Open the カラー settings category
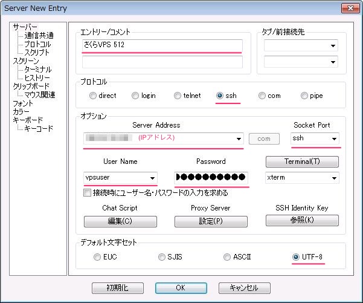This screenshot has height=303, width=363. coord(21,112)
